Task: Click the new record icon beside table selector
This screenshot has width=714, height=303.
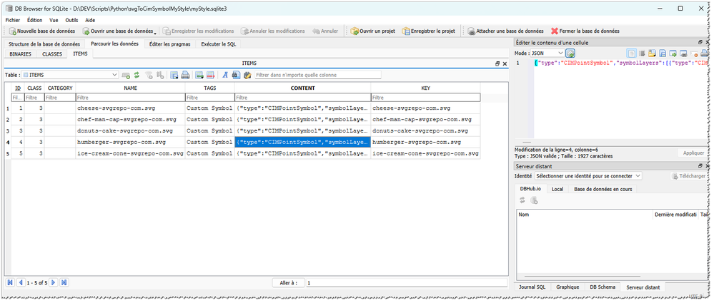Action: click(x=126, y=75)
